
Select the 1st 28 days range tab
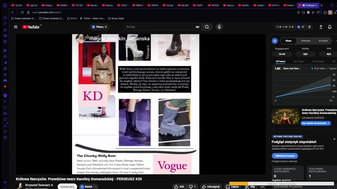[318, 61]
